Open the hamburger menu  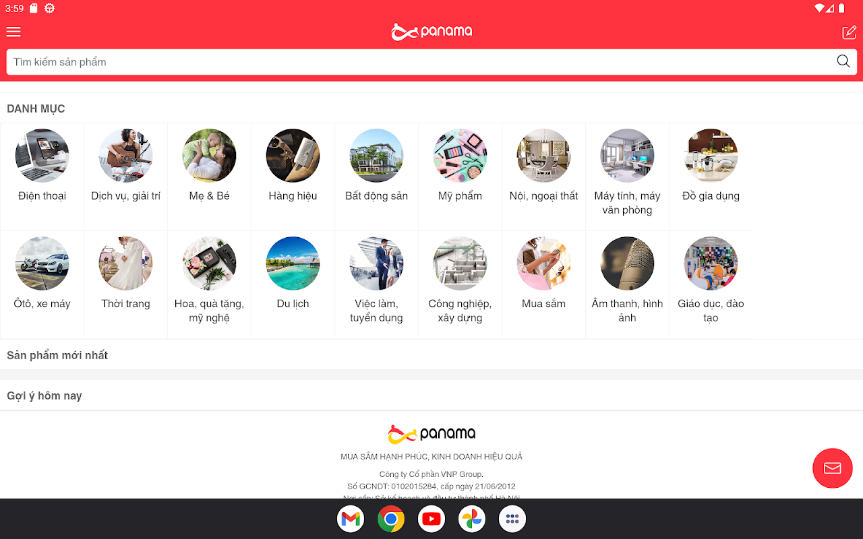pyautogui.click(x=13, y=32)
